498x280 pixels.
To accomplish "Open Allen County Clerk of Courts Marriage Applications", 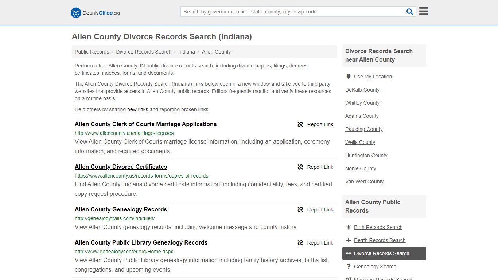I will 145,124.
